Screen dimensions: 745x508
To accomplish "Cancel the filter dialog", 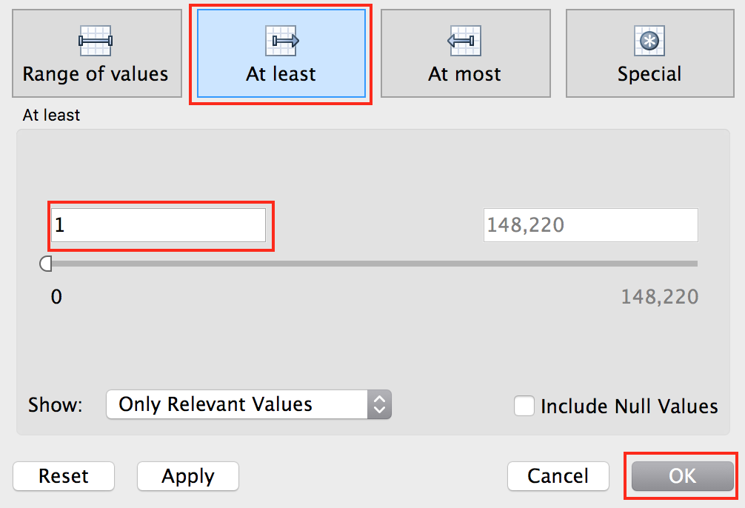I will pyautogui.click(x=558, y=476).
